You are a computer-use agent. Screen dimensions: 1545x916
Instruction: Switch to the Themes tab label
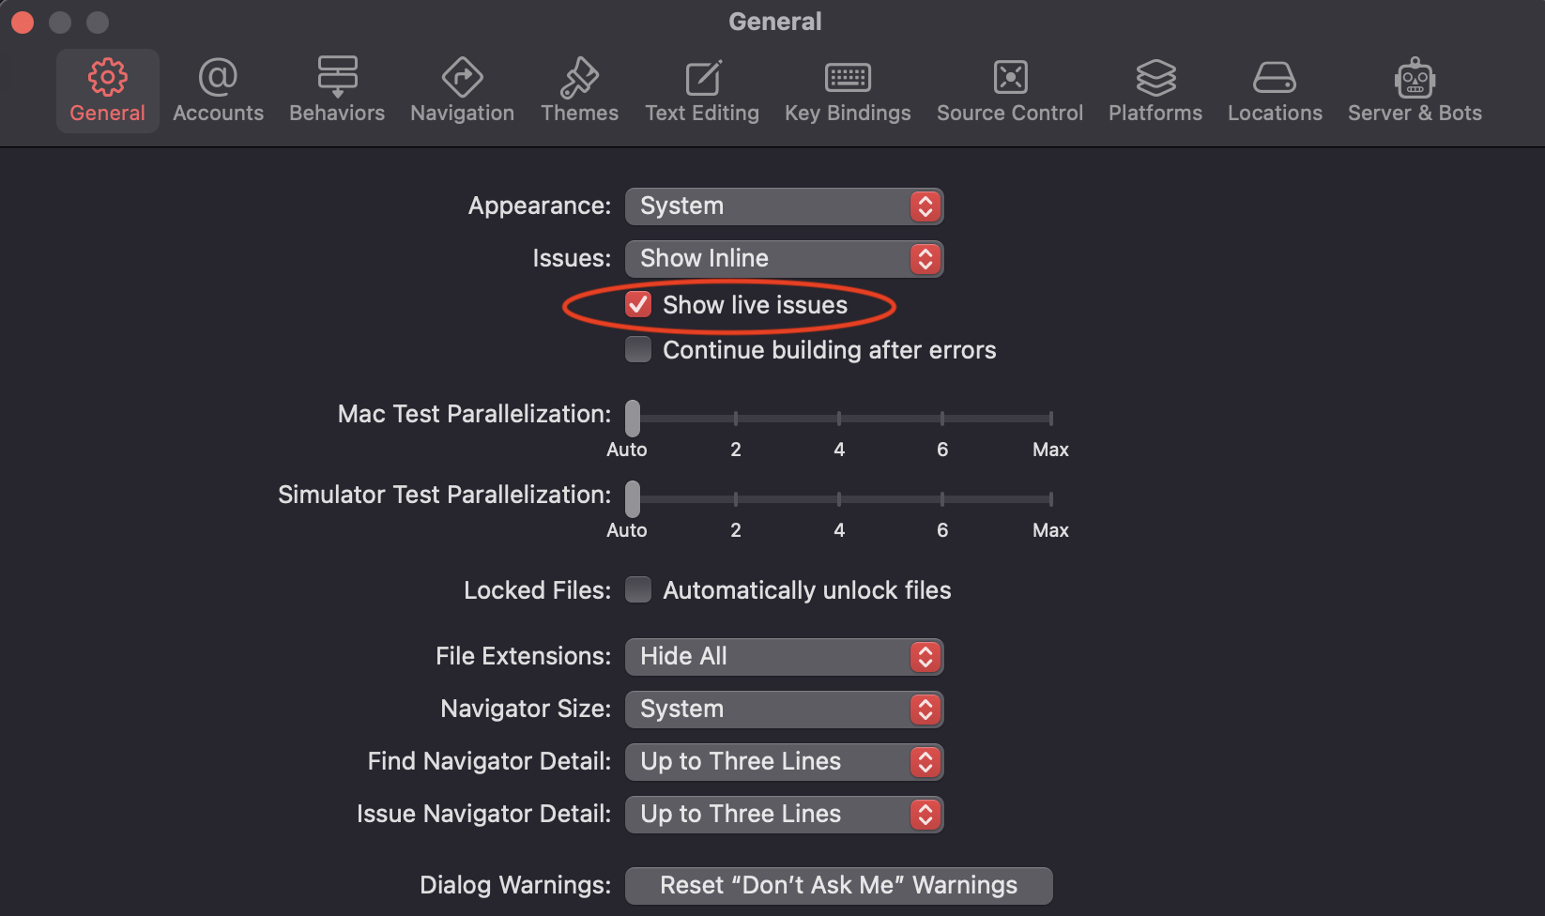click(579, 113)
